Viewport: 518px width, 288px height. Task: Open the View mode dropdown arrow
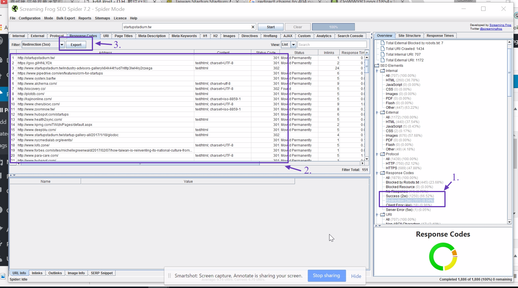[x=293, y=45]
